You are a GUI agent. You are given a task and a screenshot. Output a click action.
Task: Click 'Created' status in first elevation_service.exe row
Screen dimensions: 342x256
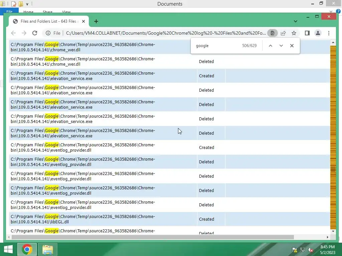point(206,76)
